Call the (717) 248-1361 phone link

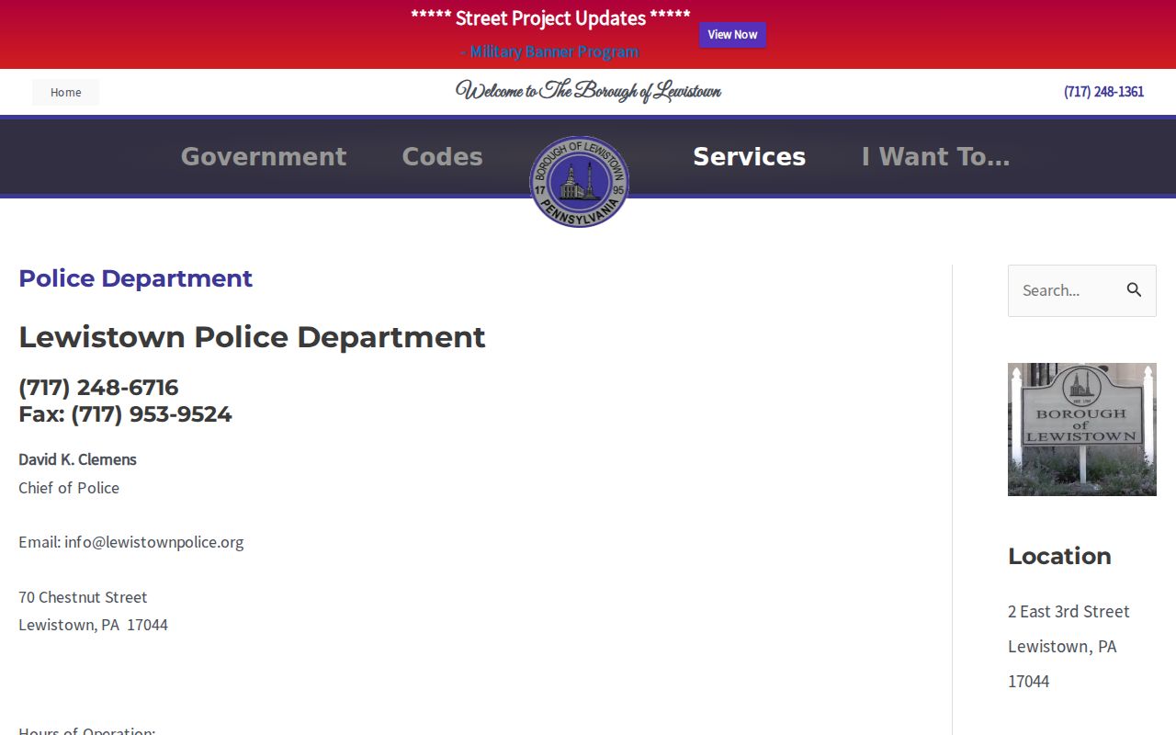click(x=1103, y=92)
